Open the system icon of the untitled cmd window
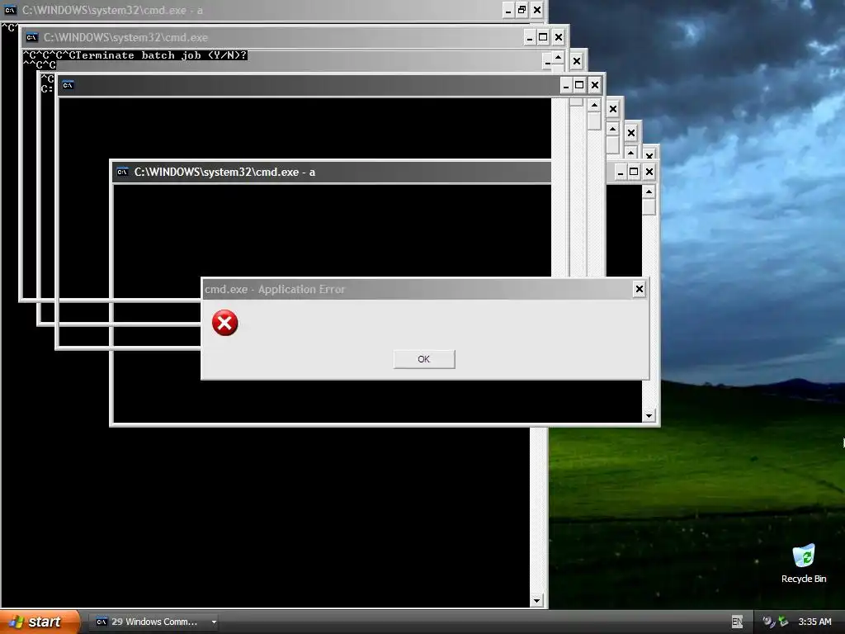 click(x=68, y=85)
